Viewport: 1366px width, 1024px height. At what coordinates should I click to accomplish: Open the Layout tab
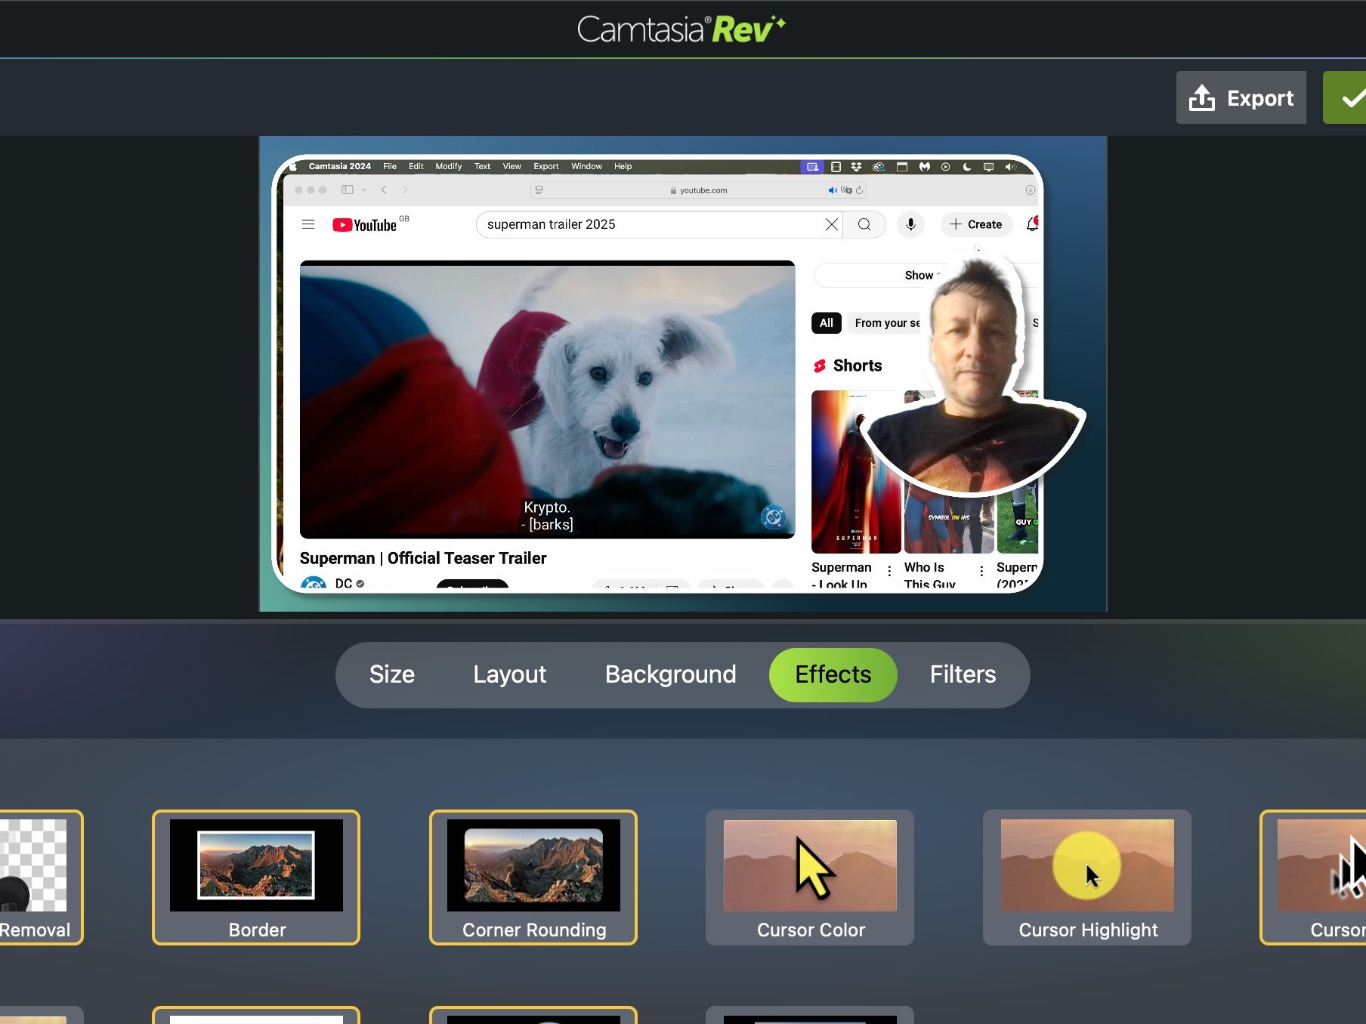coord(510,674)
